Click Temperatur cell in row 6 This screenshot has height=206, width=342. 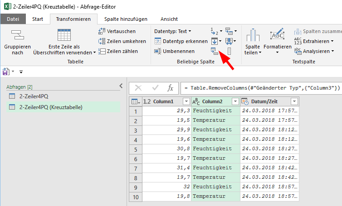point(215,158)
